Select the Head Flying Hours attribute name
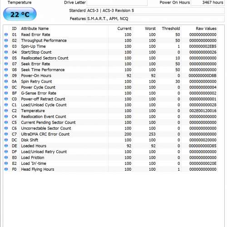Screen dimensions: 227x227 pos(38,169)
